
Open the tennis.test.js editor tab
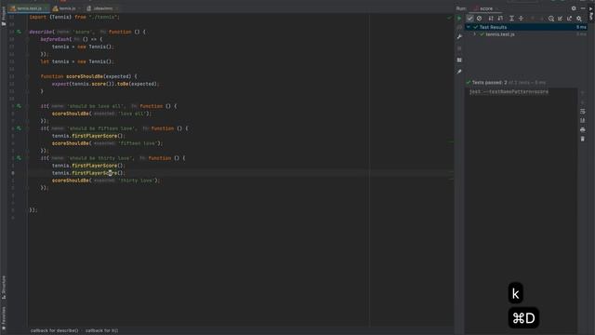pos(29,8)
